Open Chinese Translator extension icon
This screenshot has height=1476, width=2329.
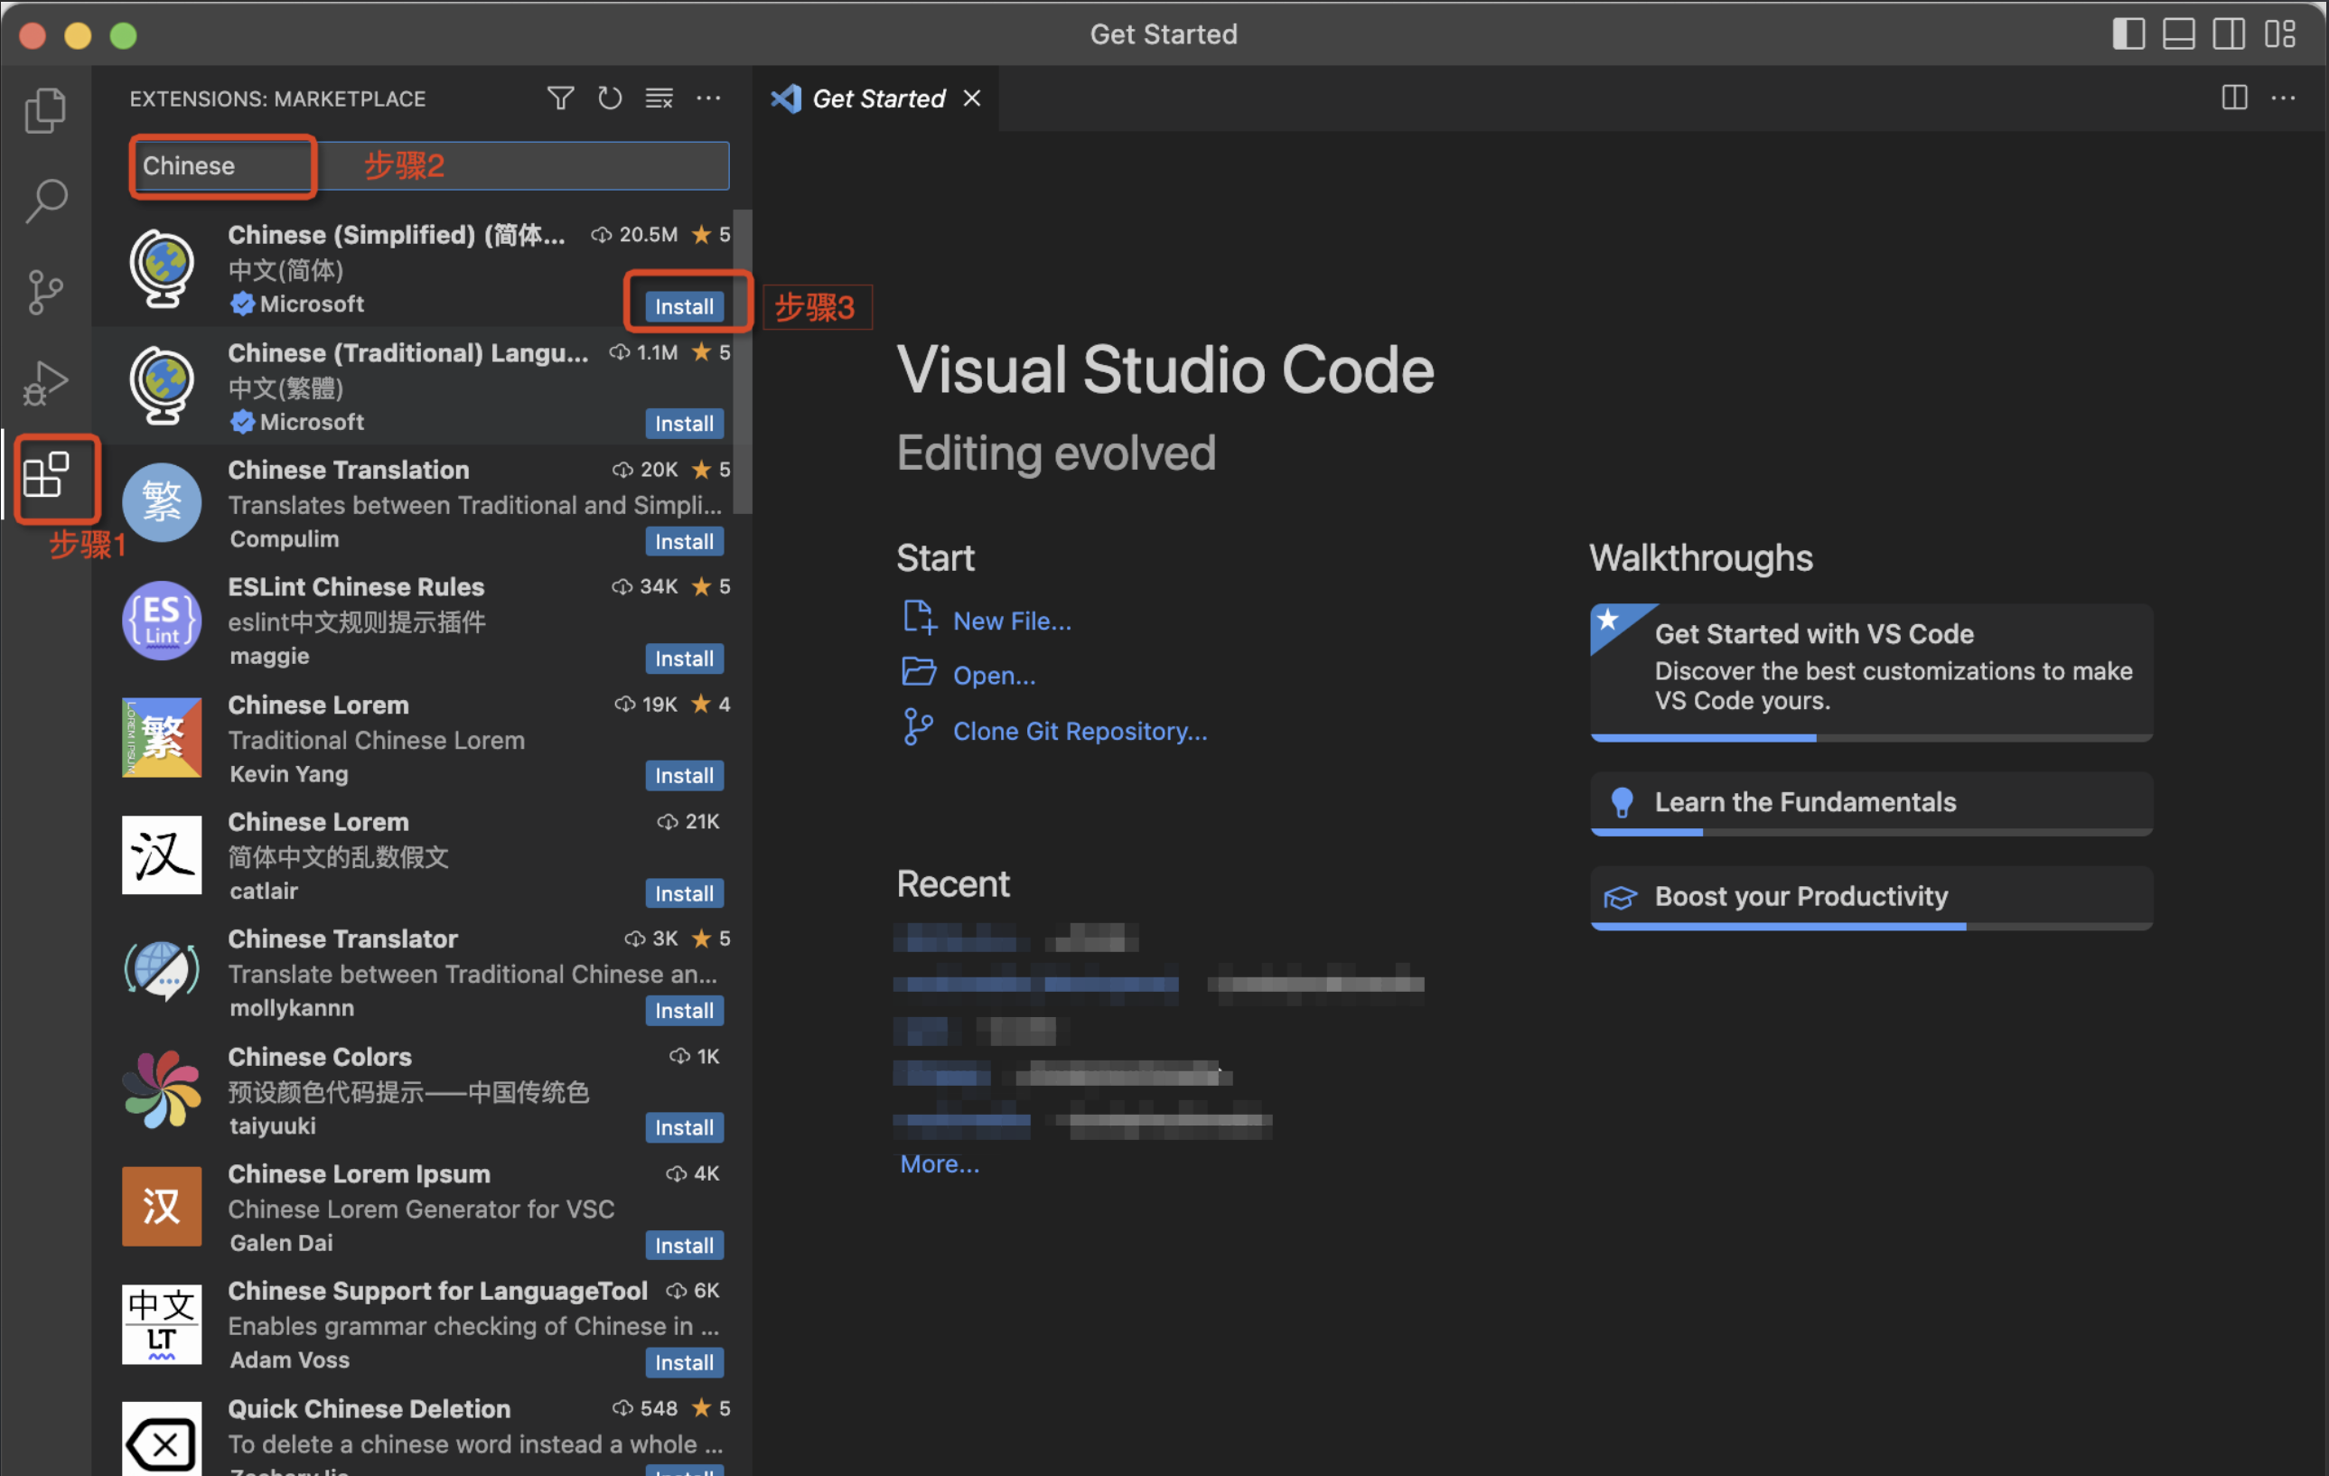click(162, 972)
